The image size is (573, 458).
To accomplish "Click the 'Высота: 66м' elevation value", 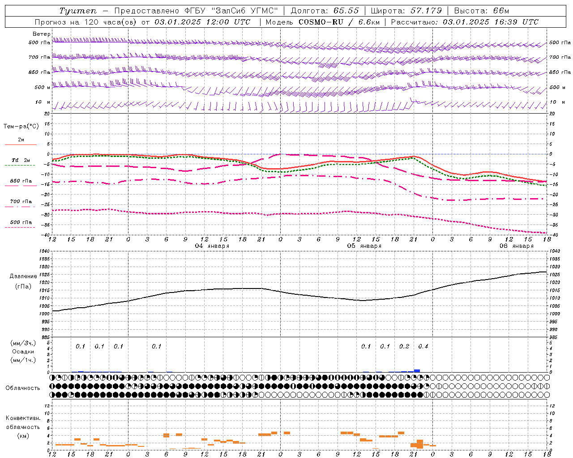I will [481, 11].
